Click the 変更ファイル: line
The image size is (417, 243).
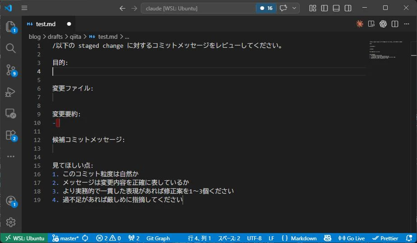tap(73, 88)
